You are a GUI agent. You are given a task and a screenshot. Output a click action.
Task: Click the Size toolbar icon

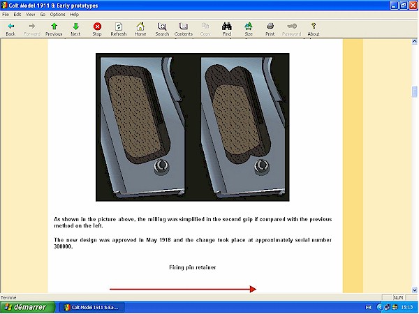[x=249, y=29]
